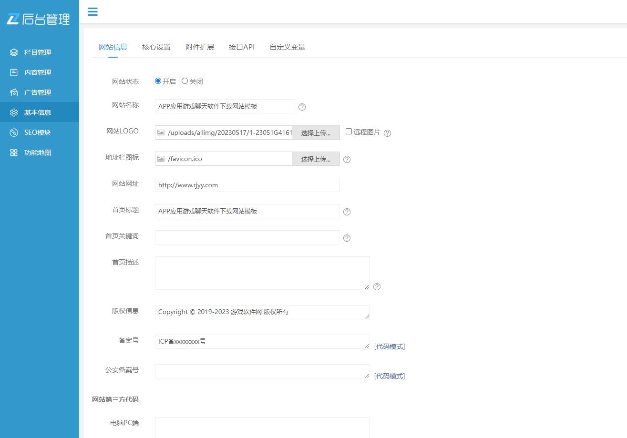Enable the 远程图片 checkbox

349,132
